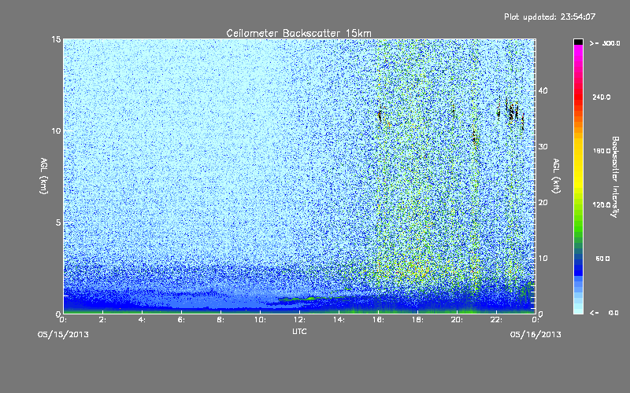Click the 30 kft tick label on the right axis
The height and width of the screenshot is (393, 630).
coord(543,147)
